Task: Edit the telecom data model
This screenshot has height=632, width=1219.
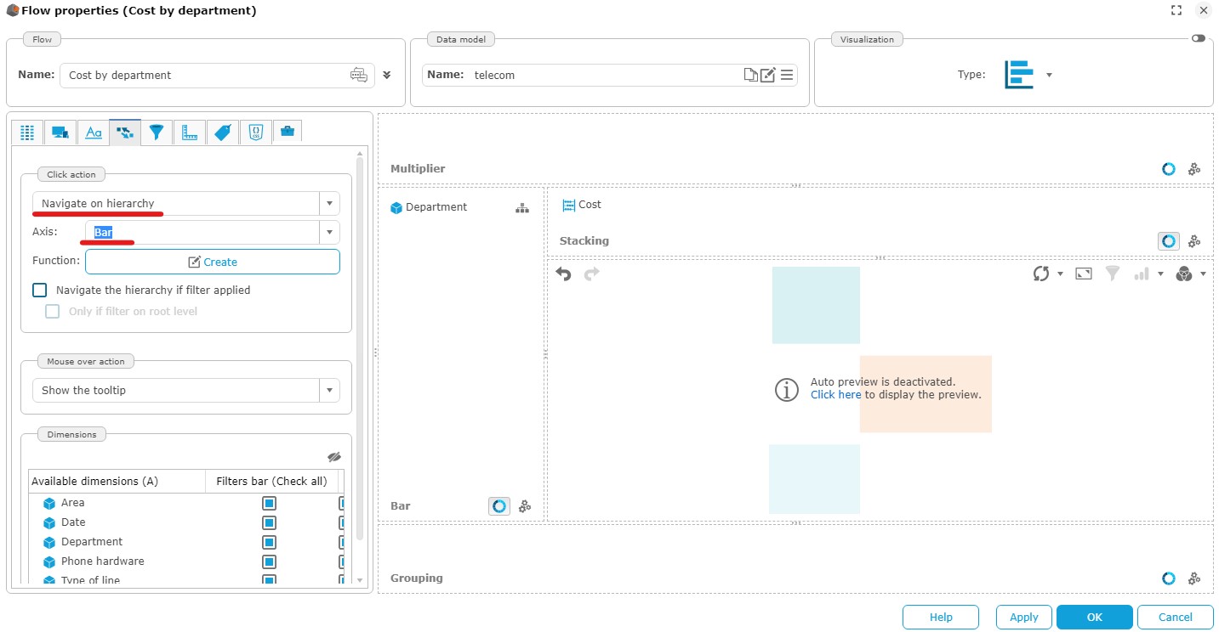Action: pos(767,75)
